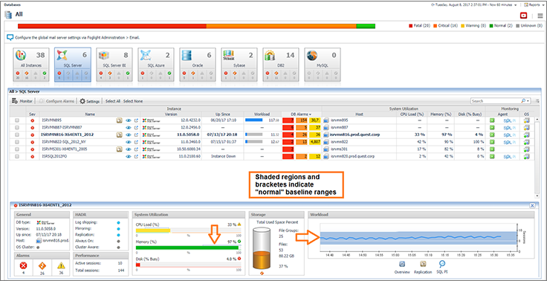Tick the checkbox for ISRSQL2012FO
This screenshot has width=547, height=281.
(x=17, y=156)
